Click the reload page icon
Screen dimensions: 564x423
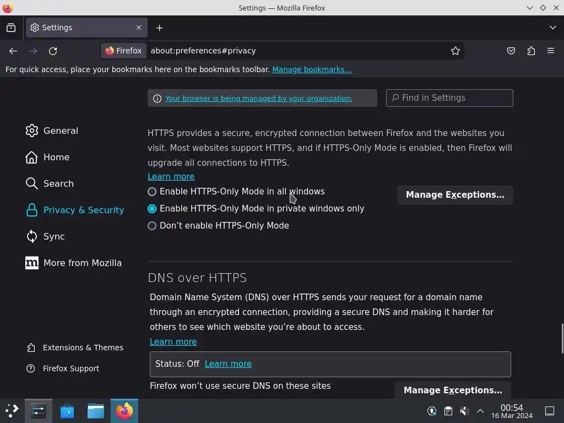point(53,51)
